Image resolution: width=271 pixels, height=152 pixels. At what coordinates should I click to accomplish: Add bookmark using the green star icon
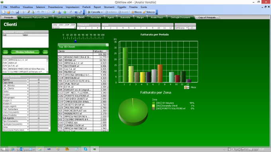(x=65, y=12)
